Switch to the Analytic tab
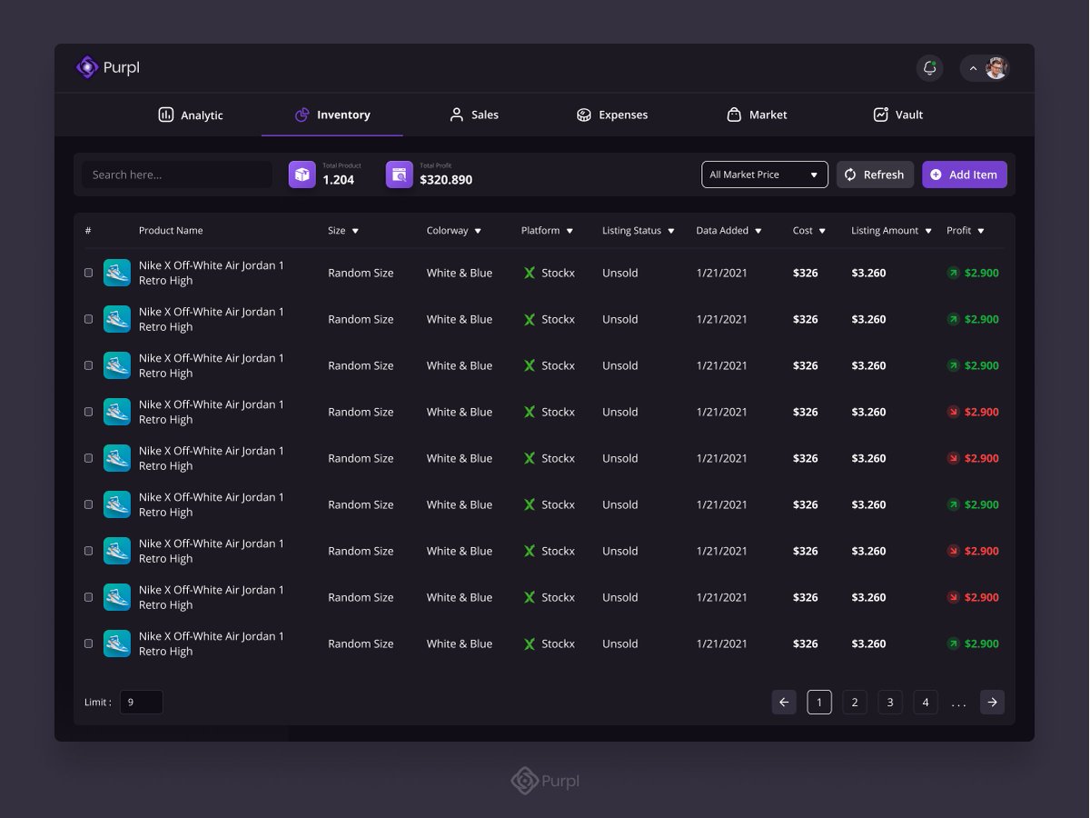The width and height of the screenshot is (1090, 818). 191,115
